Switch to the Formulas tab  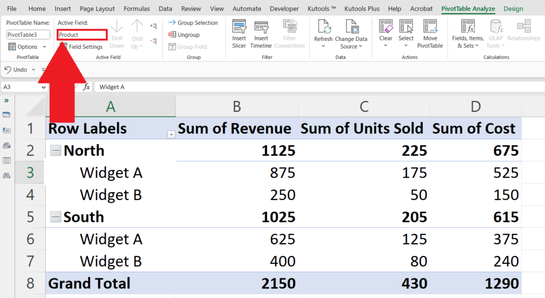(137, 9)
